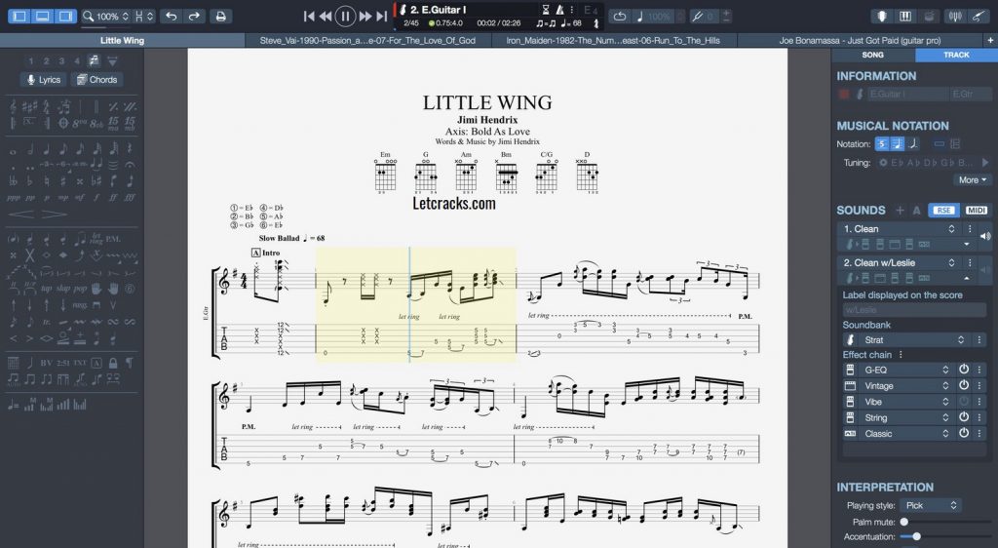Select voice 2 in edition palette

tap(46, 61)
